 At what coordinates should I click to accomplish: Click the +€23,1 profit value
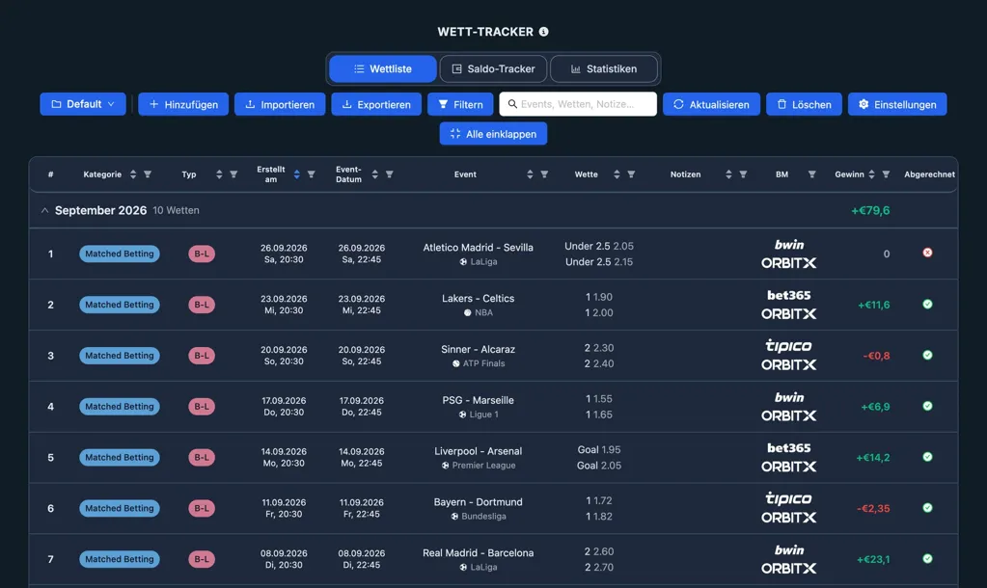(x=873, y=560)
